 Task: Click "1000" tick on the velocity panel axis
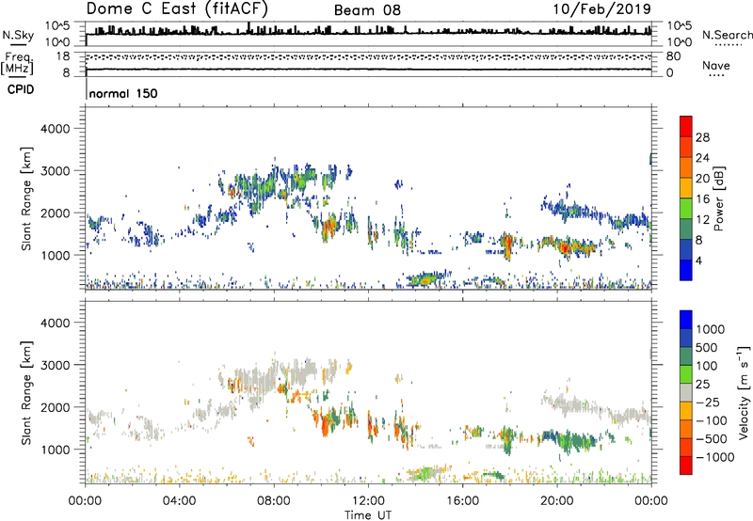coord(56,450)
